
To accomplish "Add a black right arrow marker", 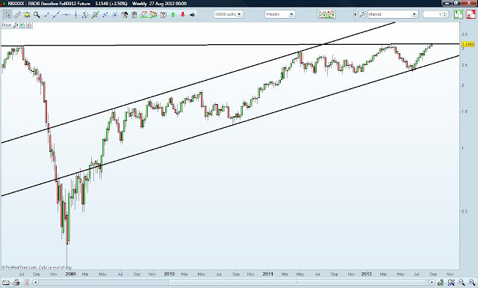I will 193,15.
